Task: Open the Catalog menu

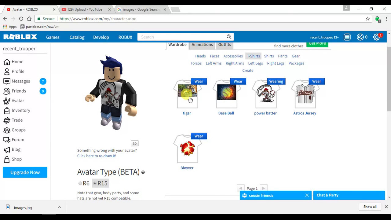Action: 77,37
